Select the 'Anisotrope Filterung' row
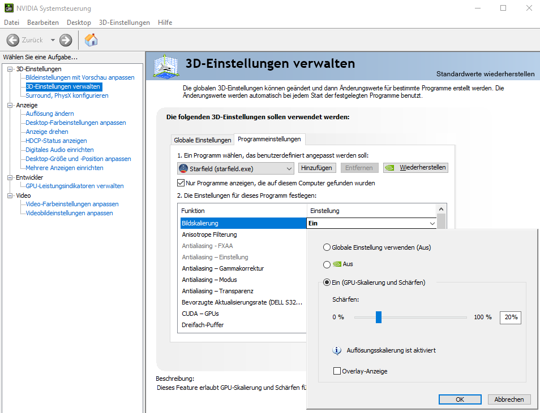Screen dimensions: 540x413 point(243,234)
